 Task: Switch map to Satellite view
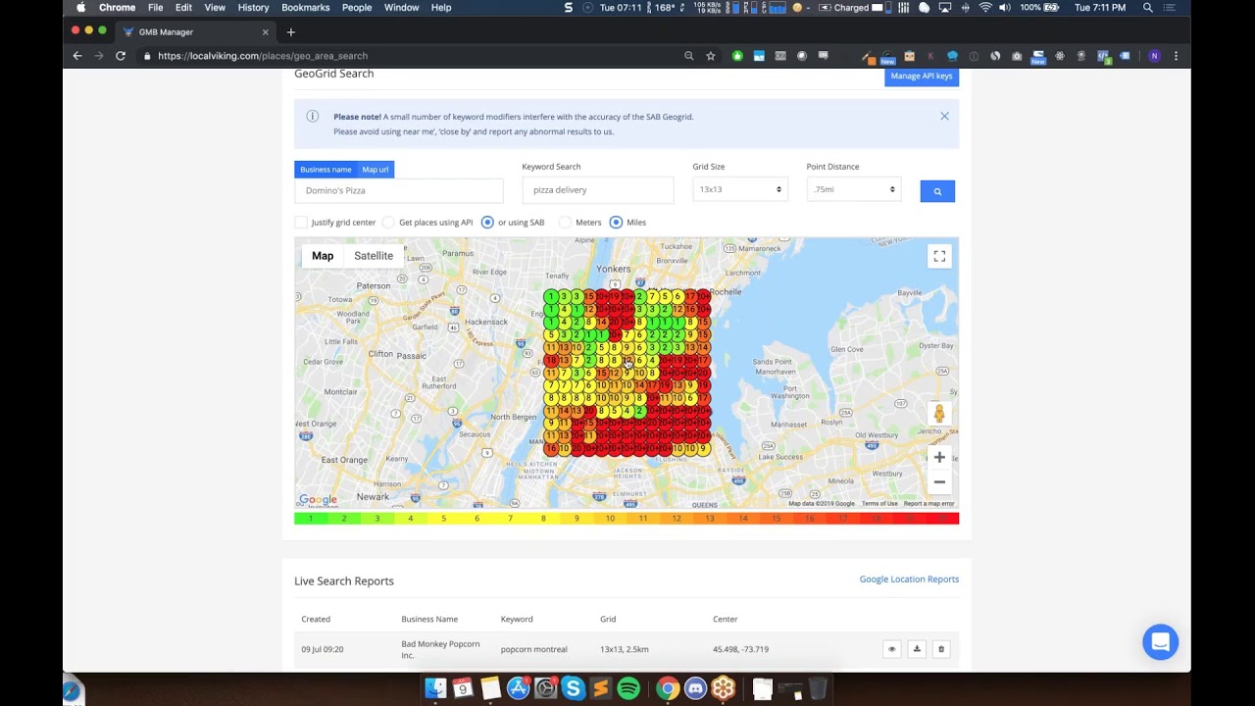coord(374,256)
